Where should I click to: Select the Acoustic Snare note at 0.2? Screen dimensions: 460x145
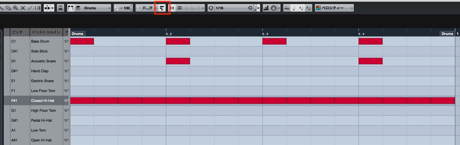coord(178,61)
